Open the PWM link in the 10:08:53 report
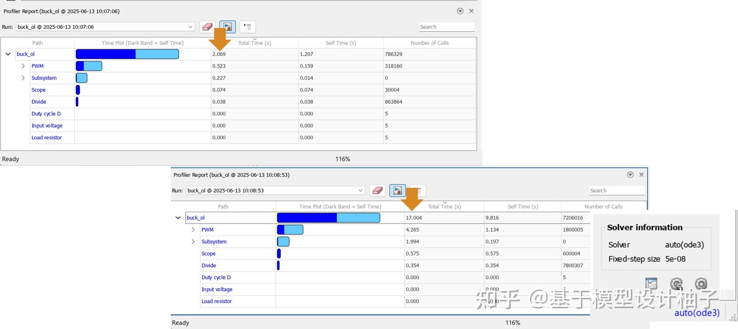 point(207,230)
